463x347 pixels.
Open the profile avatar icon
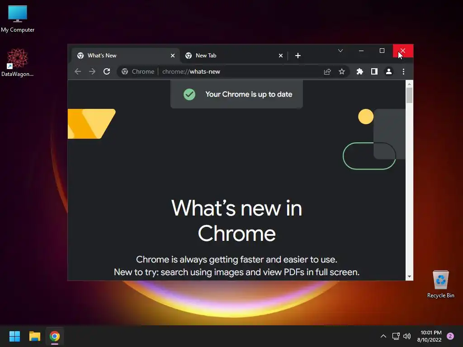[389, 71]
